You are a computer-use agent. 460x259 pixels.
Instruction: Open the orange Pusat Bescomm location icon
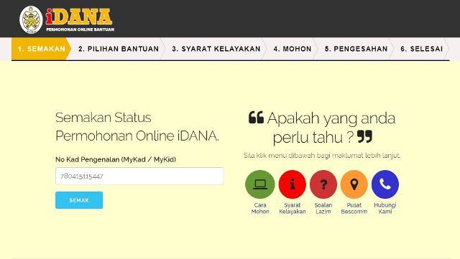tap(354, 184)
